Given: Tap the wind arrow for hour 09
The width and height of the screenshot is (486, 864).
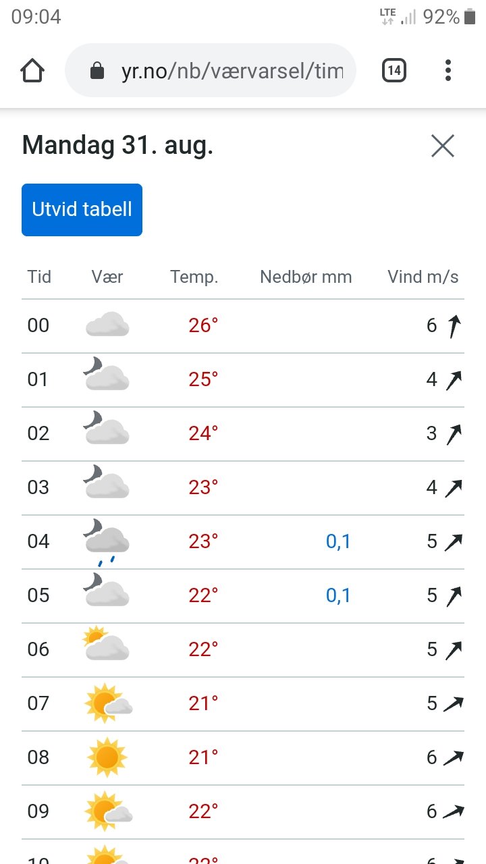Looking at the screenshot, I should click(x=454, y=811).
